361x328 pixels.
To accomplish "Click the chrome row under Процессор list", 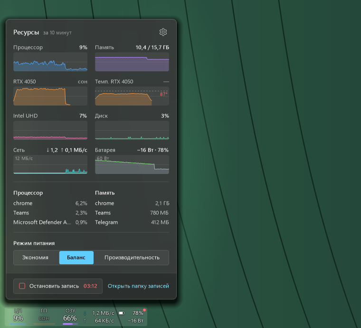I will pyautogui.click(x=50, y=203).
